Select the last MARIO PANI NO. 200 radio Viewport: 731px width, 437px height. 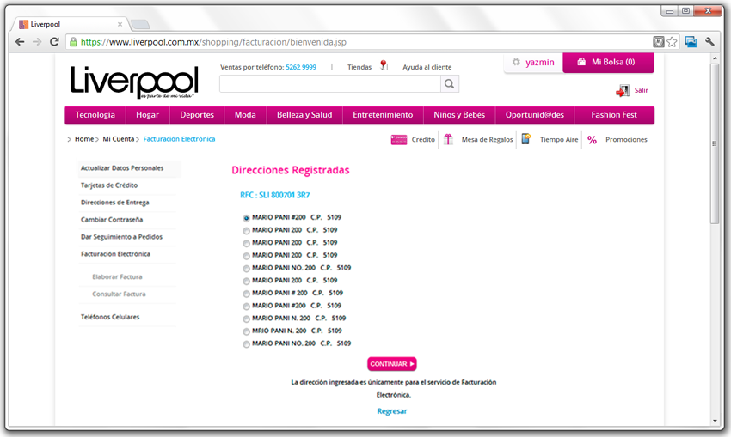246,344
